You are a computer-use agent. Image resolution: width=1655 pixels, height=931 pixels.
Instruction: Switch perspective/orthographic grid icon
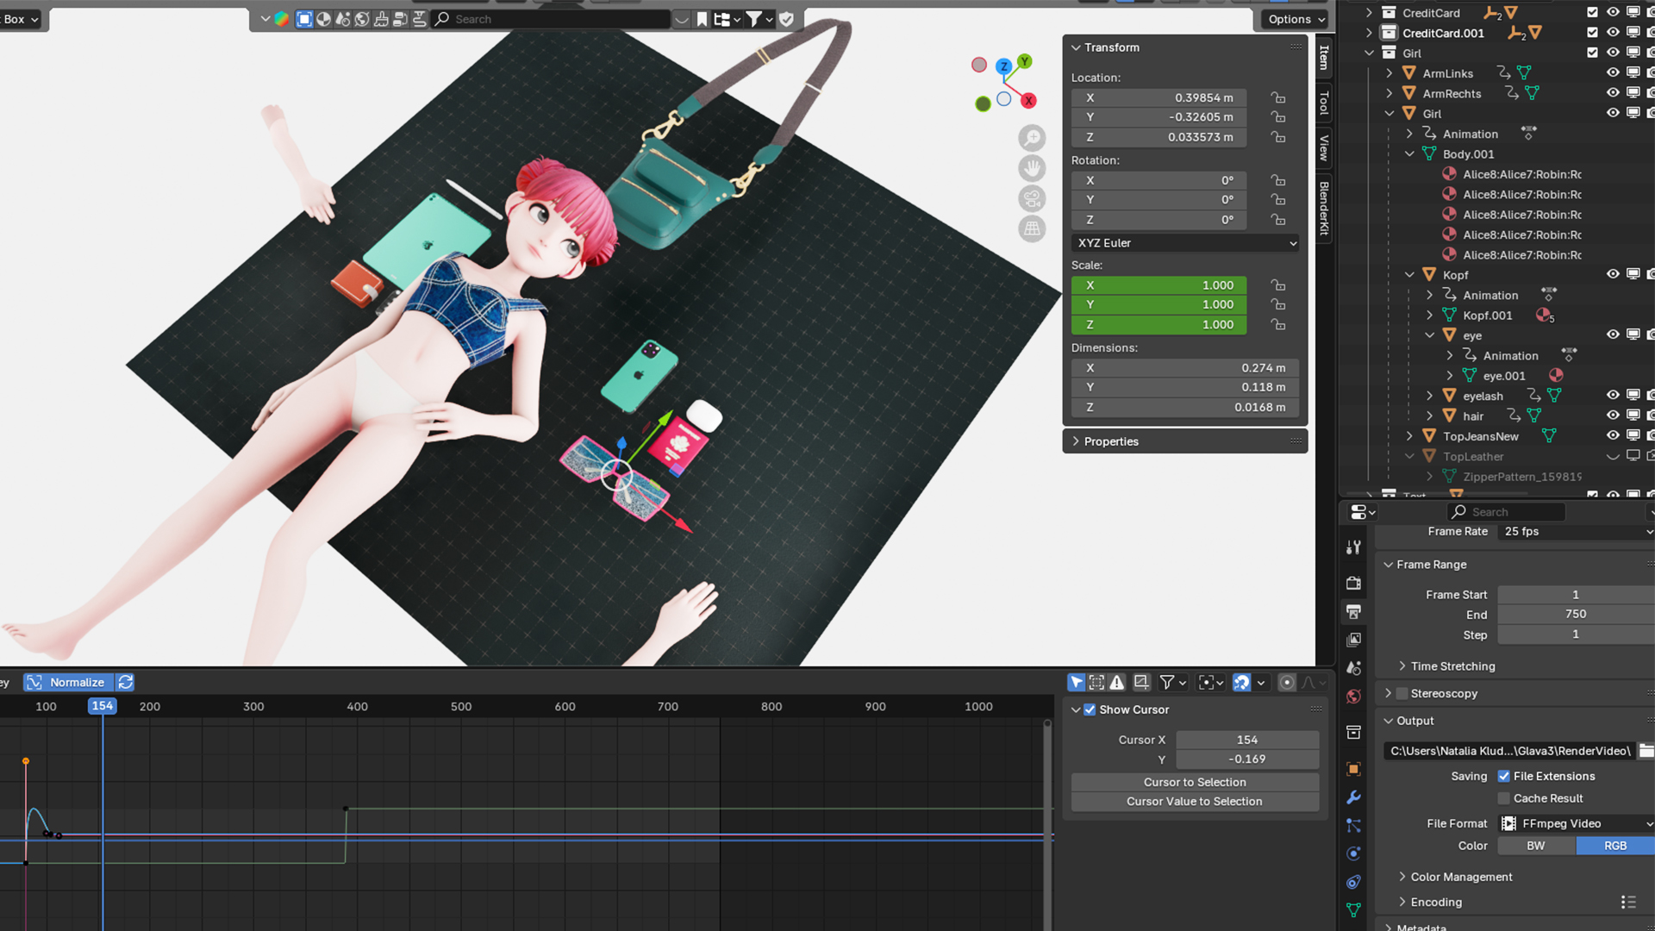1032,229
